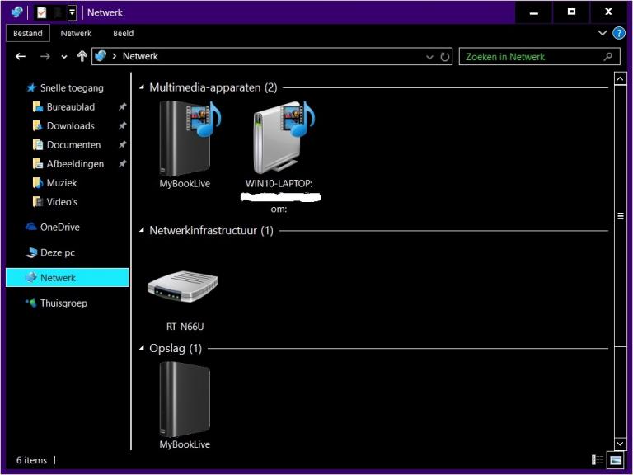Switch to details view in status bar
This screenshot has height=475, width=633.
pyautogui.click(x=598, y=459)
